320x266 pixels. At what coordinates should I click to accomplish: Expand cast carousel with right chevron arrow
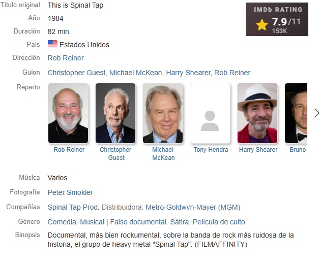[x=316, y=113]
